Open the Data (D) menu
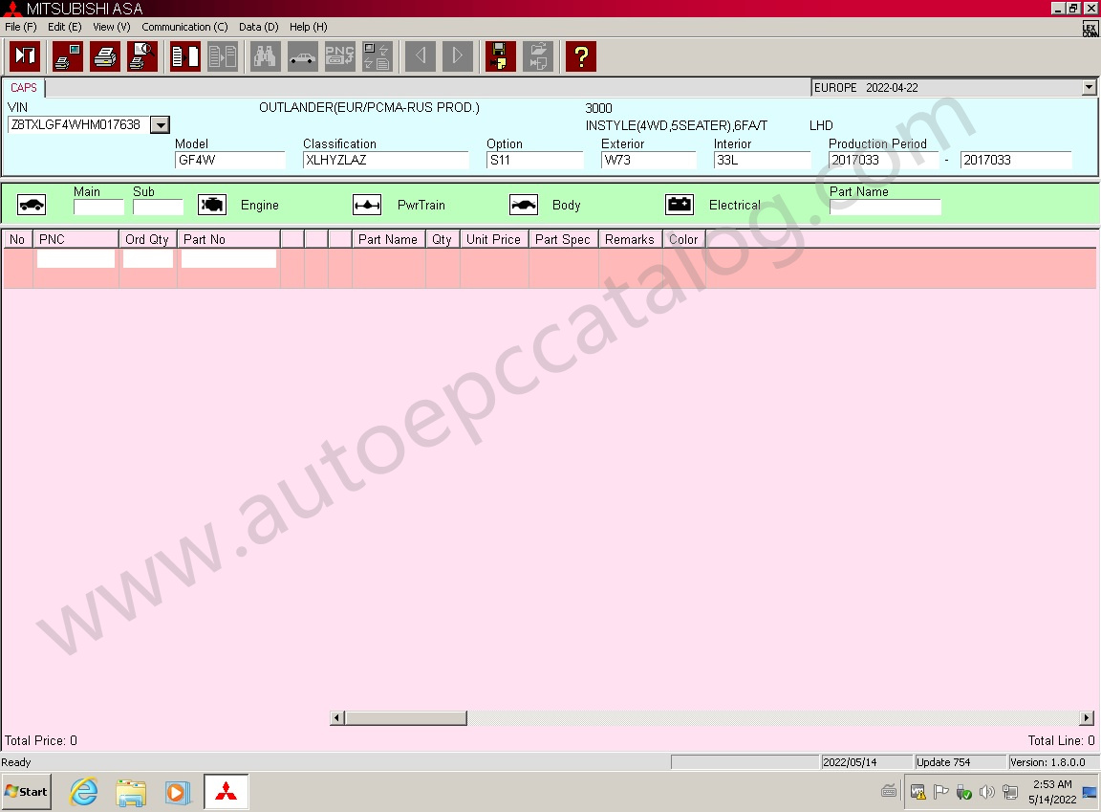 258,27
